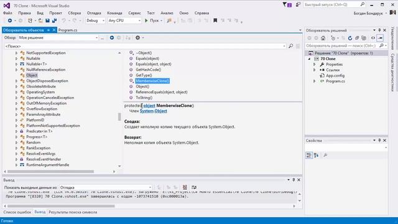
Task: Expand the Ссылки references node
Action: point(315,70)
